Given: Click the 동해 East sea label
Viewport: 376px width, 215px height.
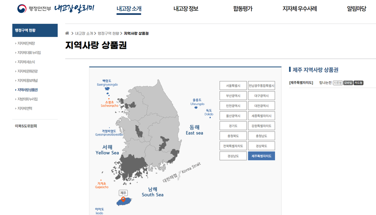Looking at the screenshot, I should point(195,130).
